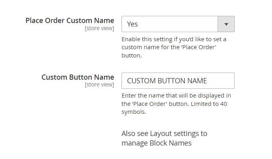Click the 'CUSTOM BUTTON NAME' text inside the input

pyautogui.click(x=167, y=81)
